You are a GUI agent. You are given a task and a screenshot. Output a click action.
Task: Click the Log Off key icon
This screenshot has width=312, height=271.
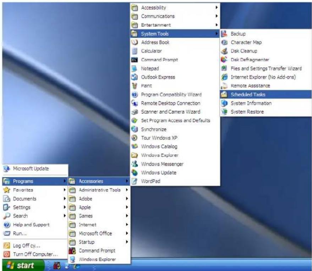pyautogui.click(x=6, y=246)
